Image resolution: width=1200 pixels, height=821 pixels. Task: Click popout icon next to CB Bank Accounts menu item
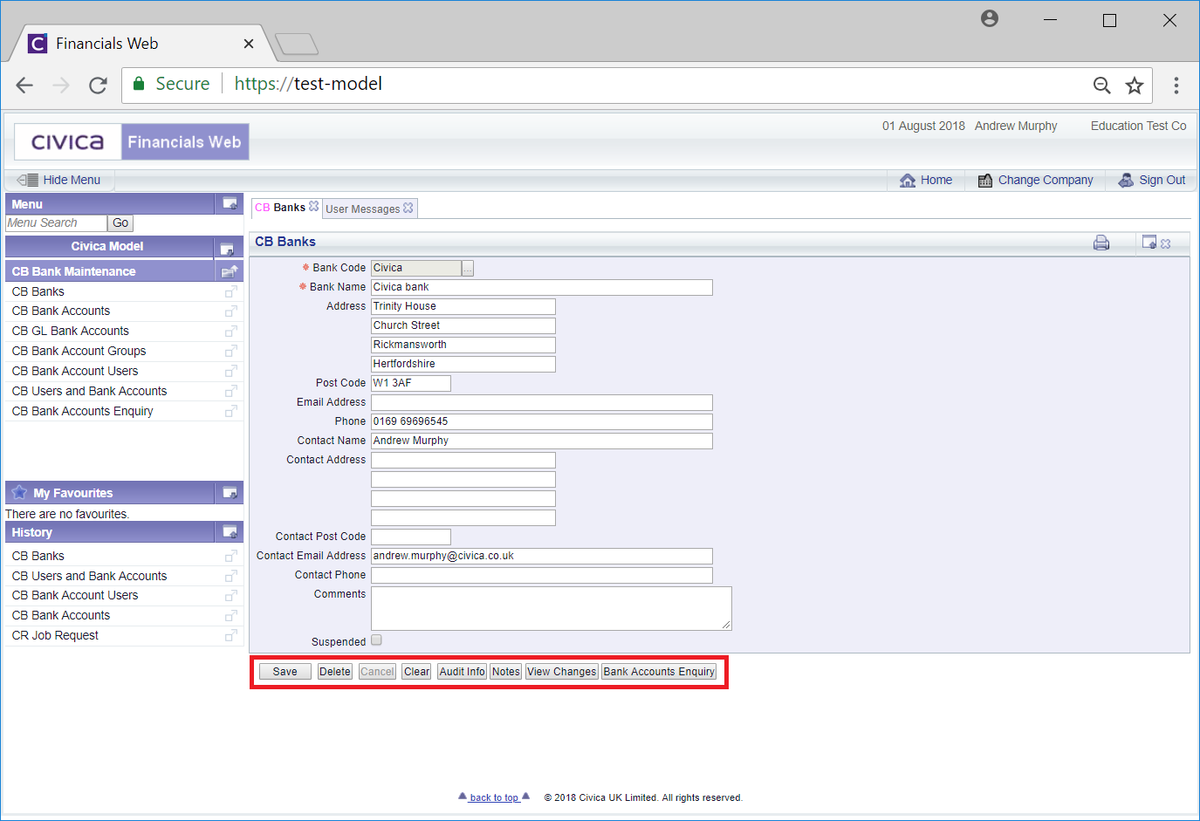click(230, 311)
